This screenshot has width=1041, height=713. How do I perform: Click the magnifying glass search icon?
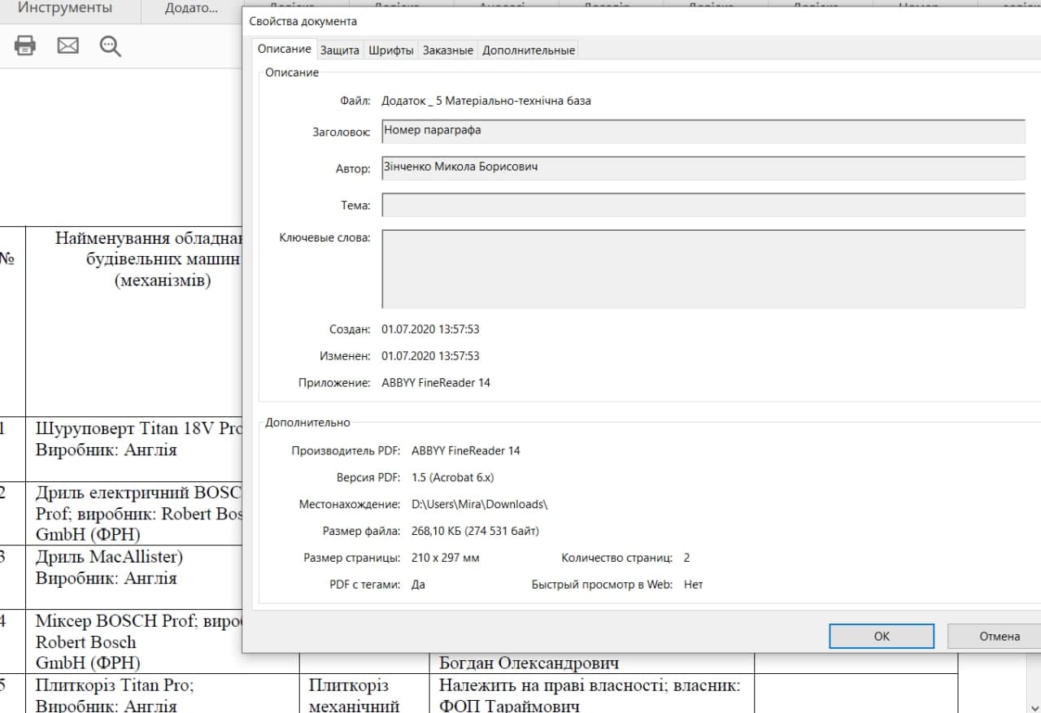click(110, 46)
